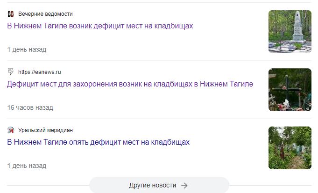Click the Вечерние ведомости favicon icon
Screen dimensions: 318x193
[11, 14]
